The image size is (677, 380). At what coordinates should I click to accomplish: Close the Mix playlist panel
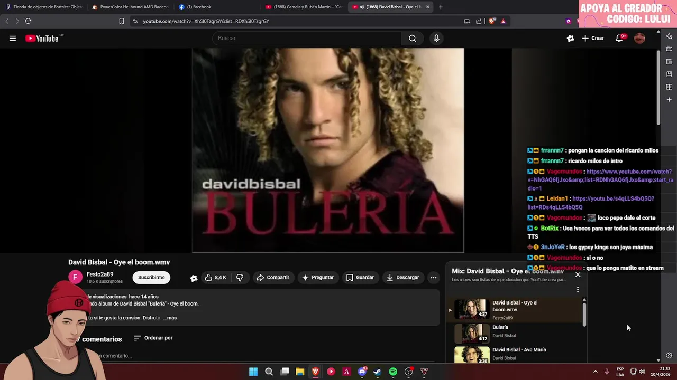click(578, 274)
